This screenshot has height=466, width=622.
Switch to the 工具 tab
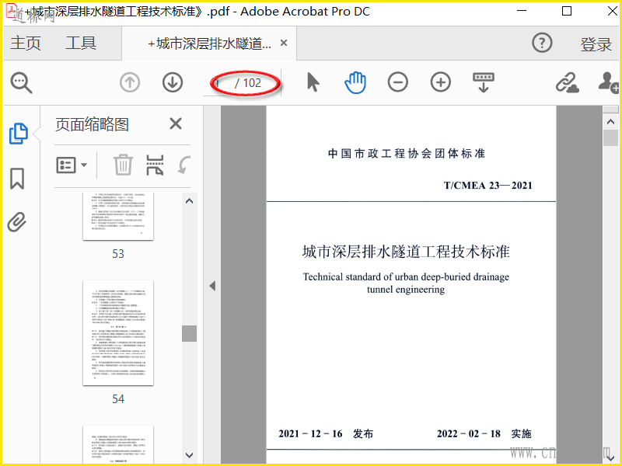[81, 43]
